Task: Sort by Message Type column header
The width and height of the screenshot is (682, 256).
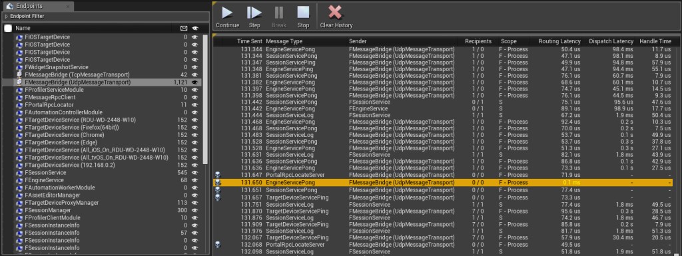Action: point(284,41)
